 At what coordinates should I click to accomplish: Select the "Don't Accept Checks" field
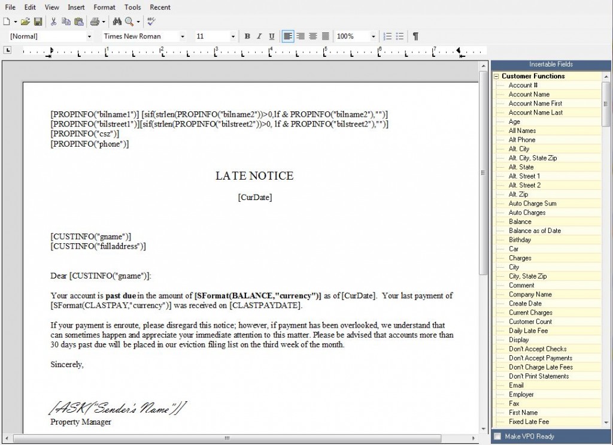pos(538,349)
